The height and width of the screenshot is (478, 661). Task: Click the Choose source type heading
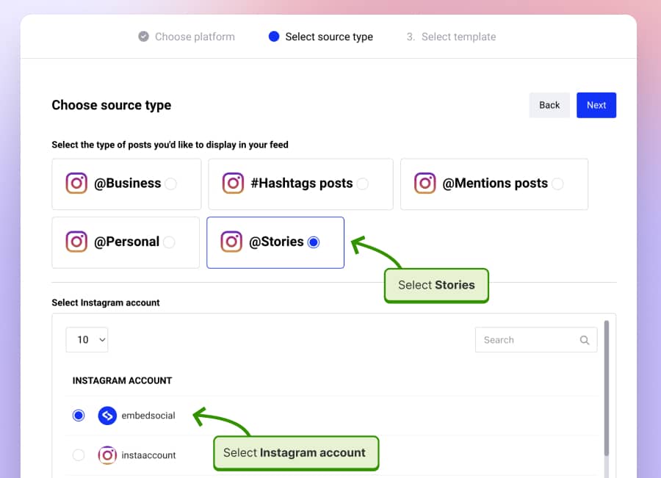click(112, 105)
